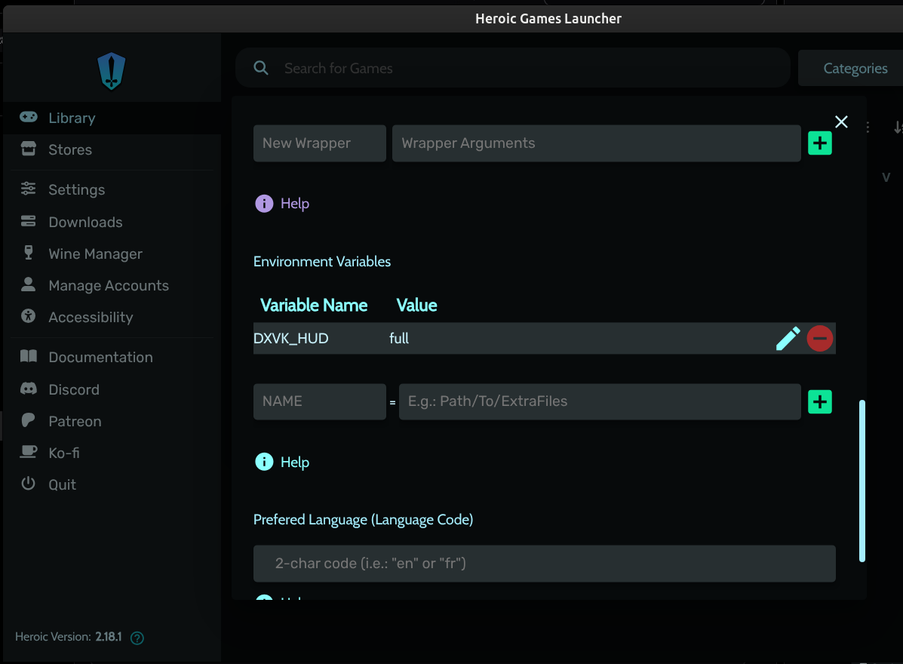The height and width of the screenshot is (664, 903).
Task: Go to Stores in the sidebar
Action: click(x=112, y=149)
